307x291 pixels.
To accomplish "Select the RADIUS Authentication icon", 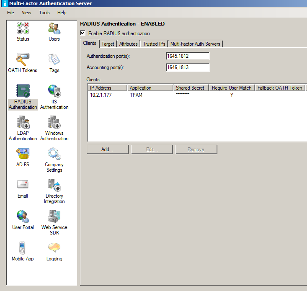I will 23,90.
